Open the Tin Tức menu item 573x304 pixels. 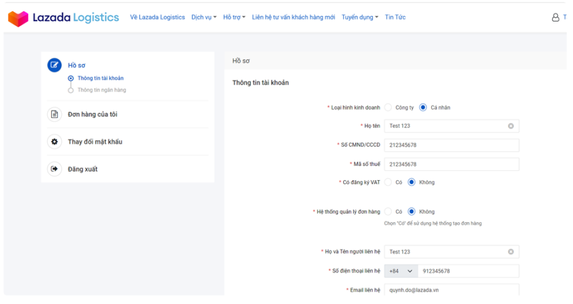(x=395, y=18)
